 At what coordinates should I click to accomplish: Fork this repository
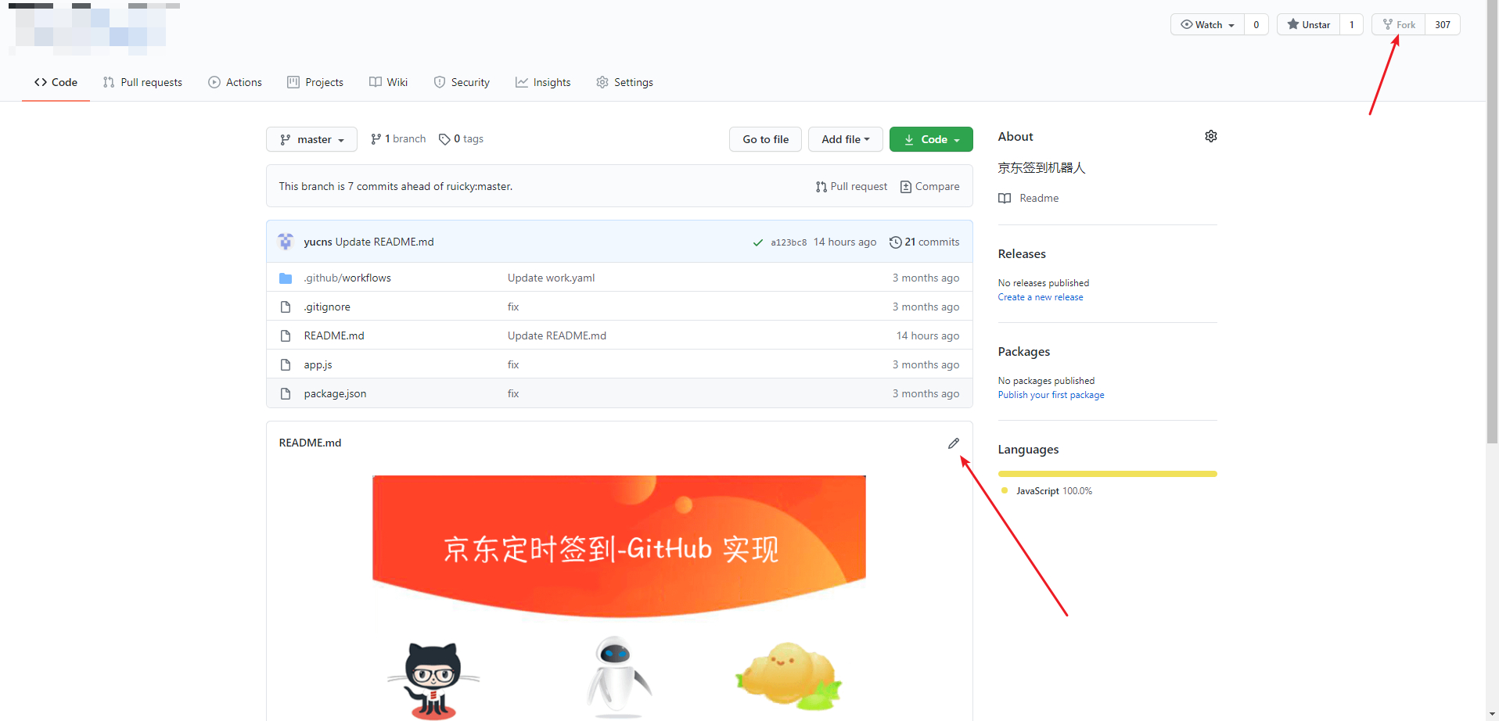click(1399, 24)
